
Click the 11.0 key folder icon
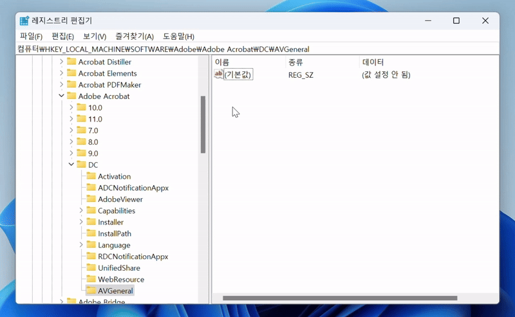(x=81, y=119)
